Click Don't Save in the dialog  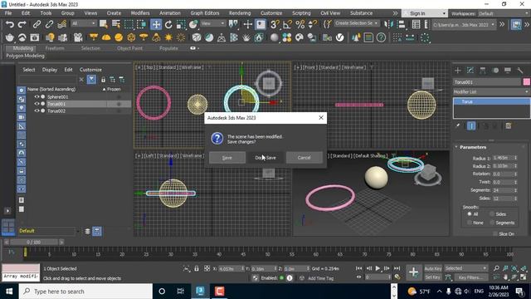point(265,158)
